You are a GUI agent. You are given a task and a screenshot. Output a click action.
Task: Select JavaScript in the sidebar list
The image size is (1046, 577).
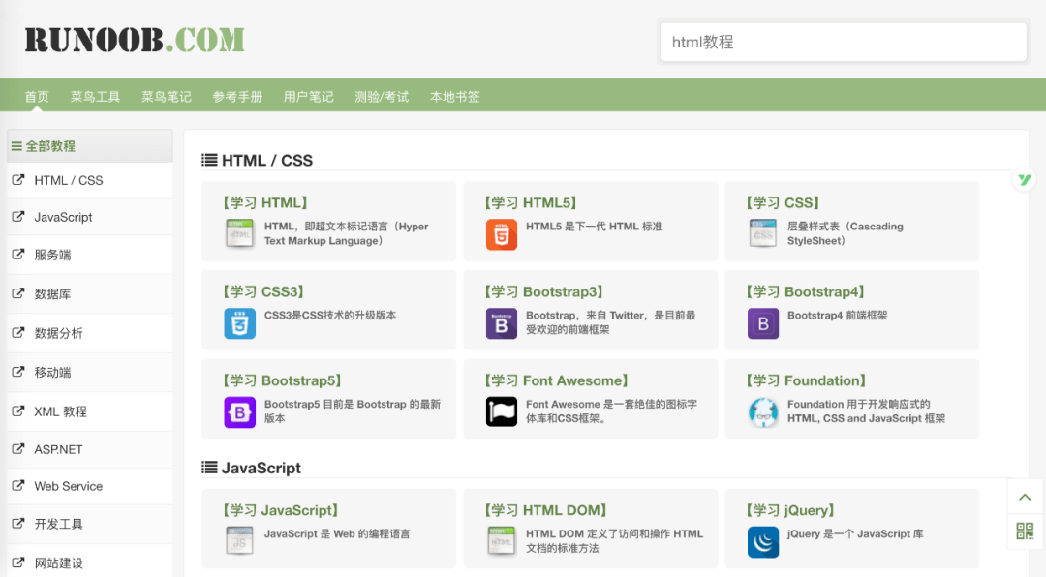pos(89,217)
